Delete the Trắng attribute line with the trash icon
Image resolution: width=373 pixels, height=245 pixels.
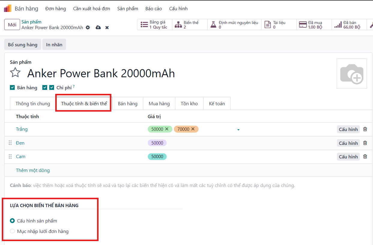pyautogui.click(x=365, y=129)
